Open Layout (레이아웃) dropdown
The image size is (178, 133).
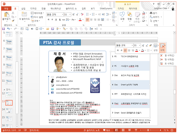coord(37,13)
